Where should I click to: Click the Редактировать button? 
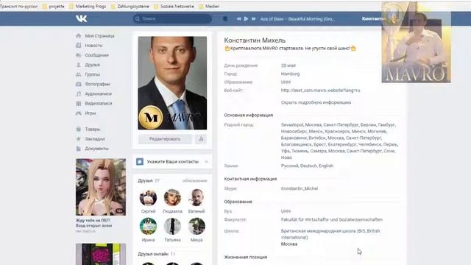click(165, 139)
